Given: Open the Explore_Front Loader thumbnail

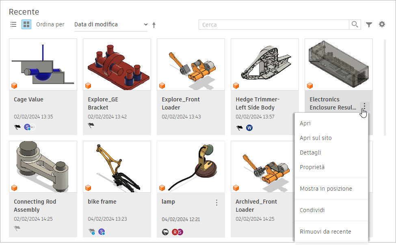Looking at the screenshot, I should click(x=191, y=64).
